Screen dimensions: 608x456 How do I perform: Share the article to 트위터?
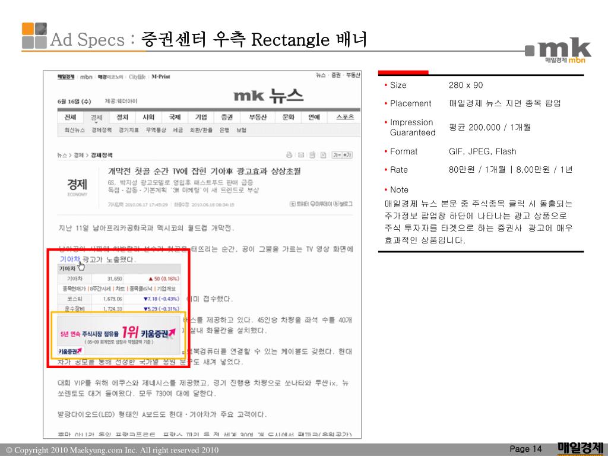coord(299,204)
